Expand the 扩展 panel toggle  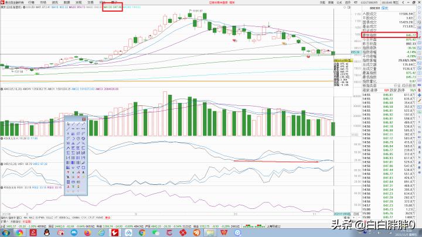[x=5, y=222]
